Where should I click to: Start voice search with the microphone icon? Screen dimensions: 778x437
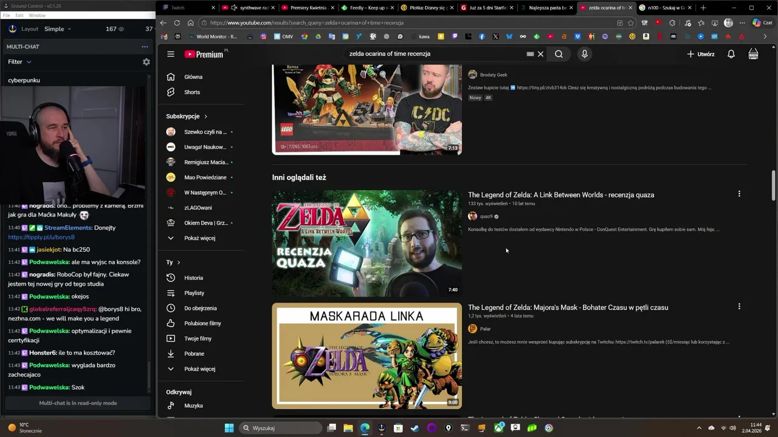coord(584,54)
